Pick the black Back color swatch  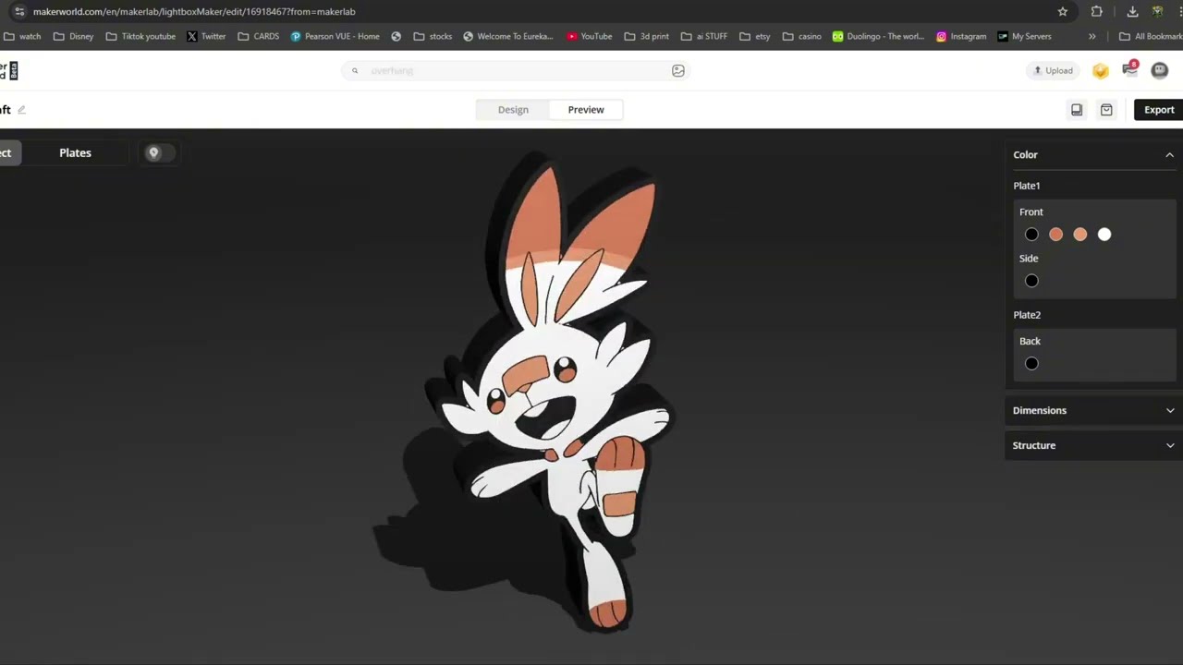tap(1031, 364)
